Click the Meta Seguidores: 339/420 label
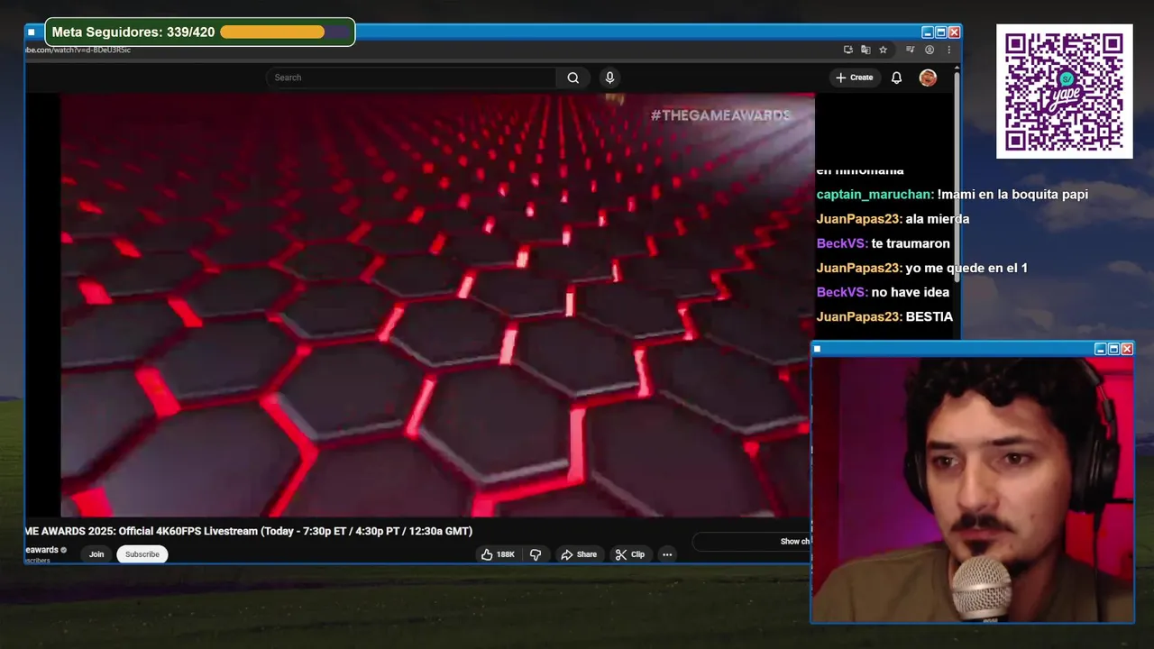 click(133, 32)
